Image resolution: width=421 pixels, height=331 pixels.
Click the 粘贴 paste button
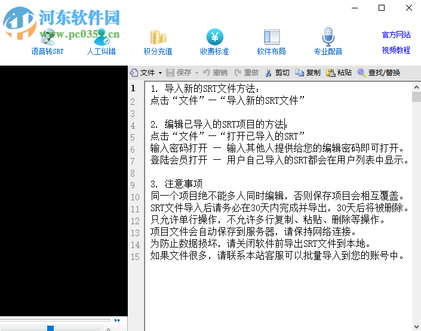339,73
